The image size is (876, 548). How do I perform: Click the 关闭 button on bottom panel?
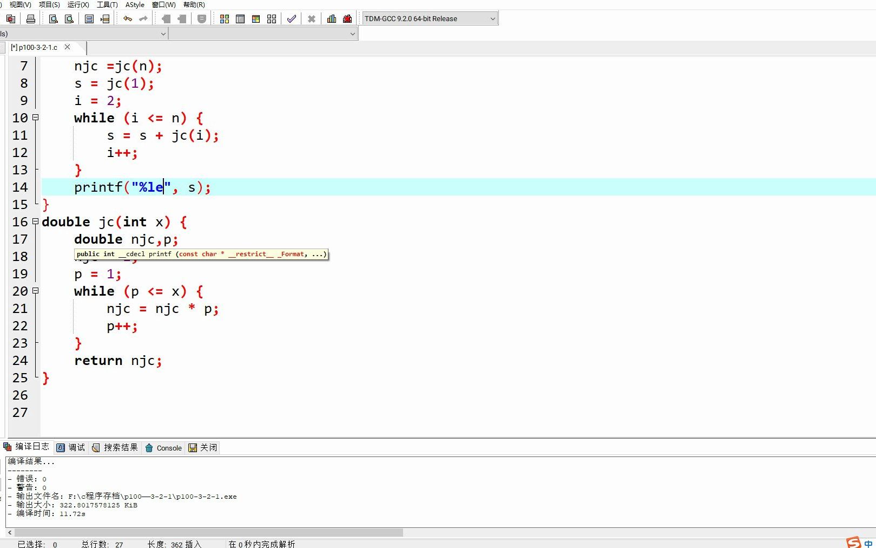click(x=203, y=447)
